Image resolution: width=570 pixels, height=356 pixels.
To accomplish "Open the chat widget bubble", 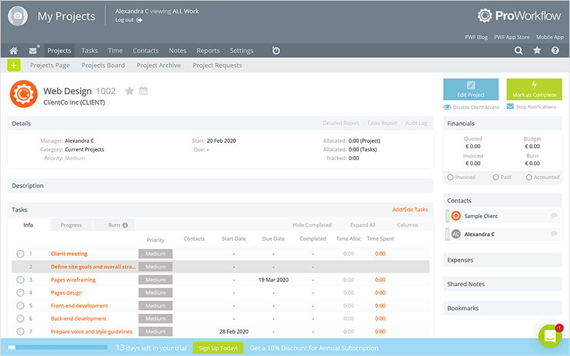I will (550, 336).
